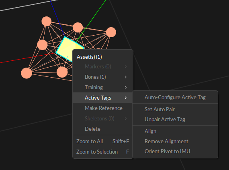
Task: Click the chevron arrow beside Bones (1)
Action: point(126,77)
